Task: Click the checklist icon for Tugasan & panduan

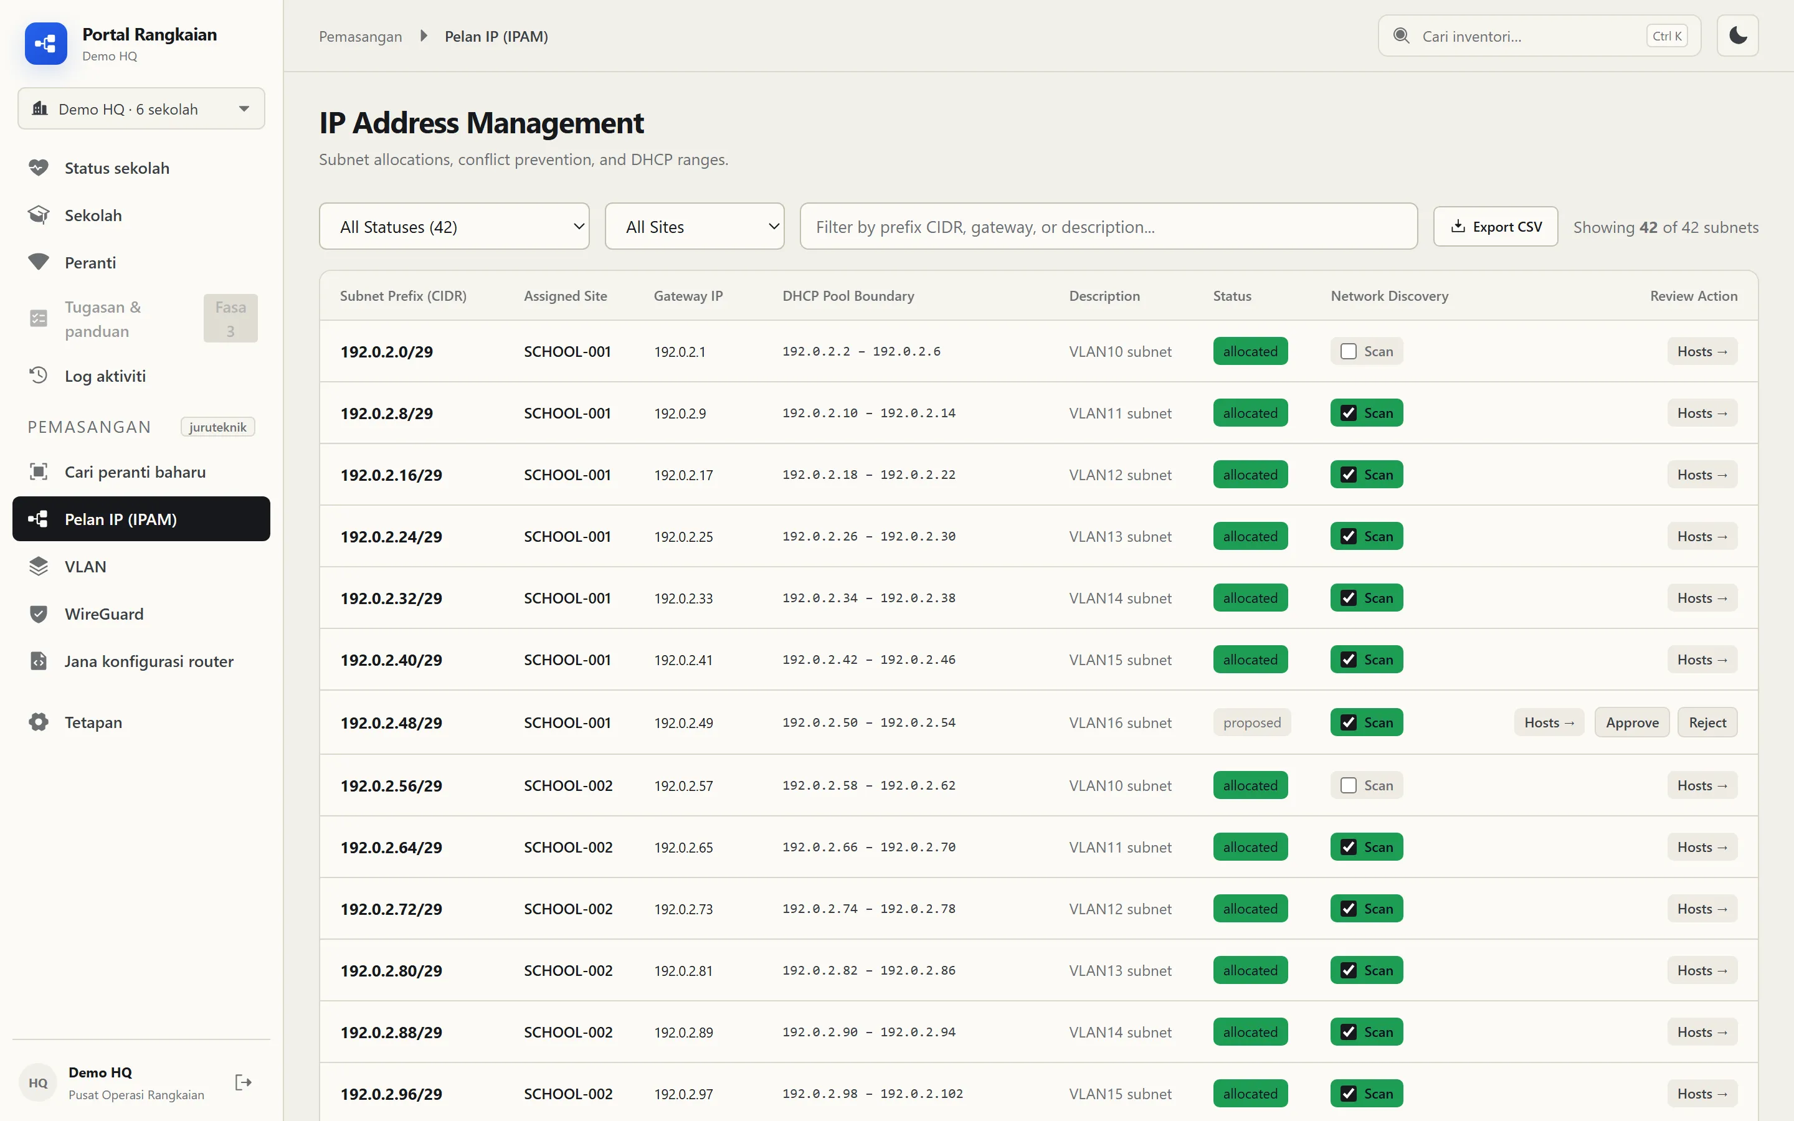Action: (x=39, y=319)
